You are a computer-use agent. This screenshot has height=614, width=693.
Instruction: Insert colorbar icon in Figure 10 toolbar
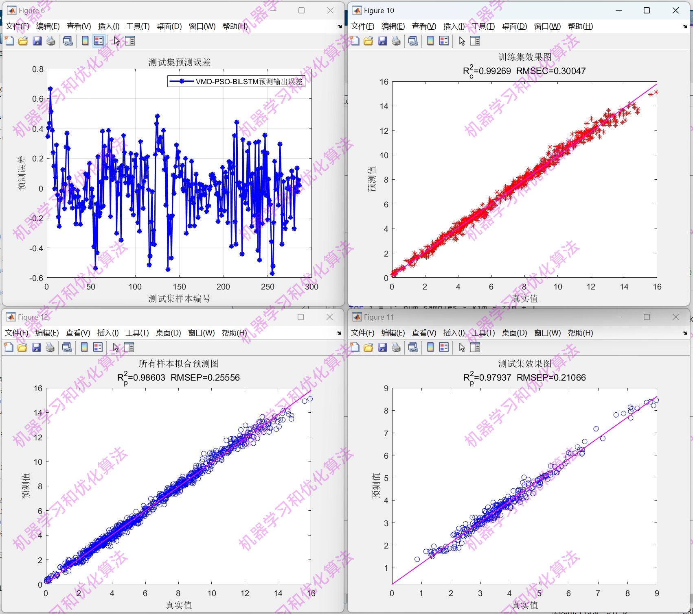(x=430, y=41)
